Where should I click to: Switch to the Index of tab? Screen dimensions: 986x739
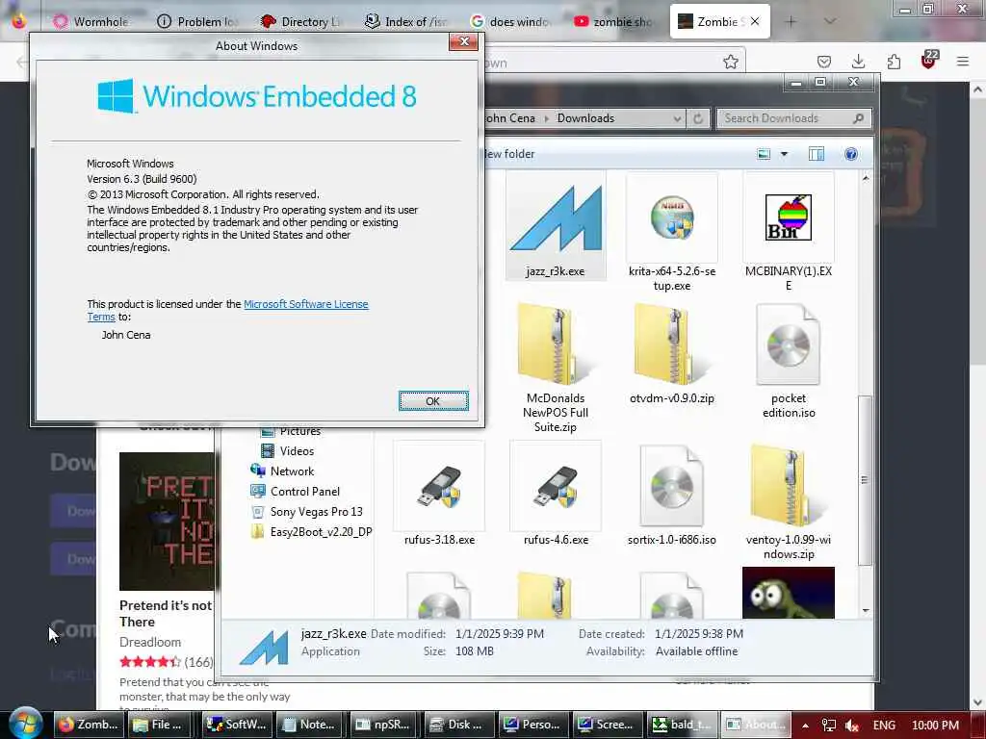click(x=405, y=21)
